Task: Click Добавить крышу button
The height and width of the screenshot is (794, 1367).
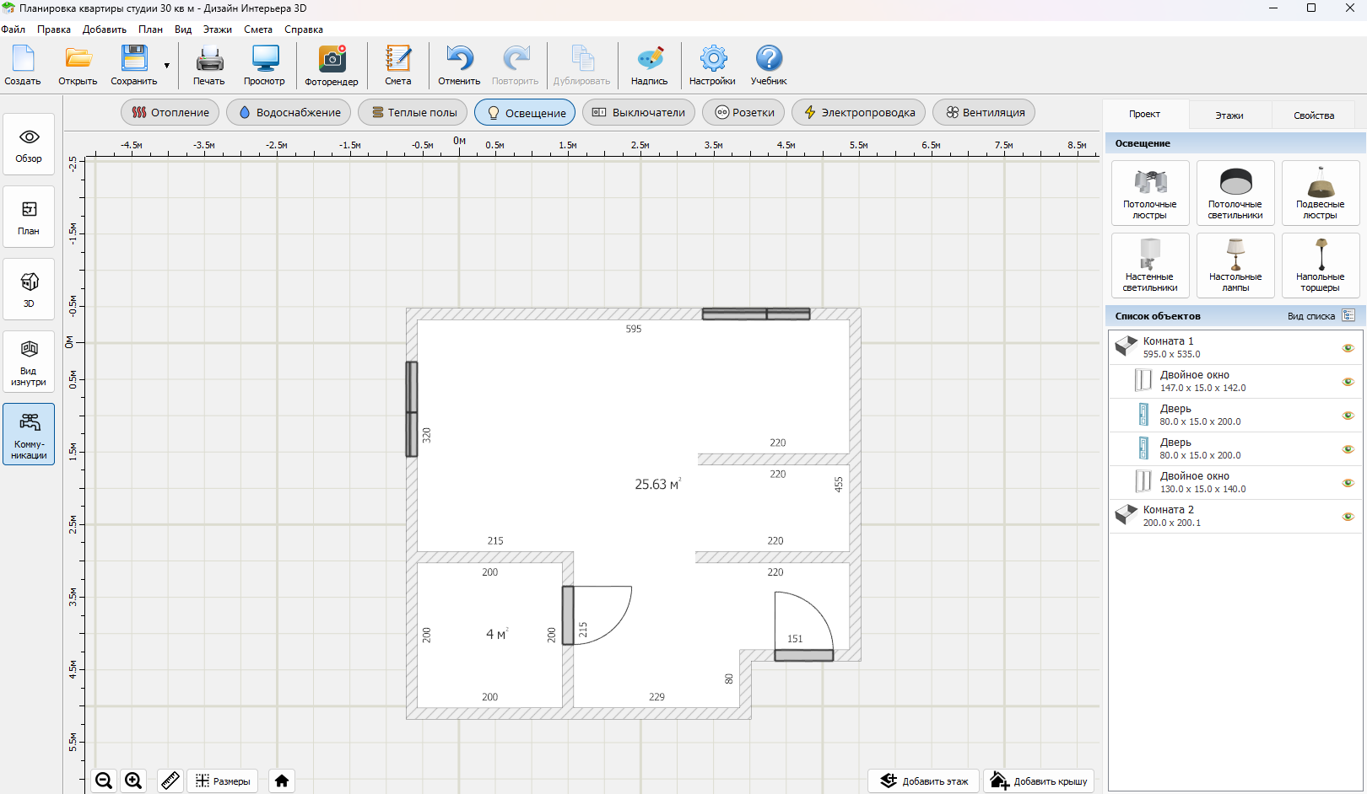Action: point(1039,781)
